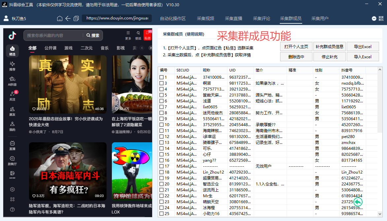
Task: Open 放映厅 in the Douyin sidebar
Action: [x=12, y=161]
